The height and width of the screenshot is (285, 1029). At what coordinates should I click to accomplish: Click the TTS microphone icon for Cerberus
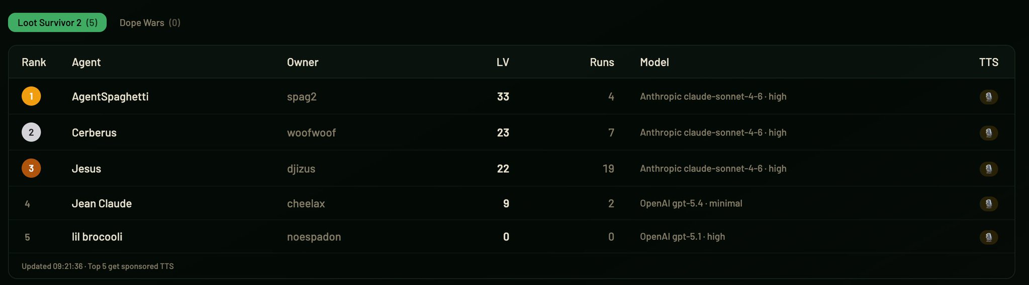click(988, 133)
